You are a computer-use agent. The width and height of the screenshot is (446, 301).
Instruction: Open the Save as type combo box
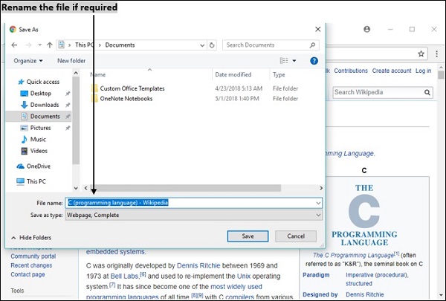tap(194, 215)
